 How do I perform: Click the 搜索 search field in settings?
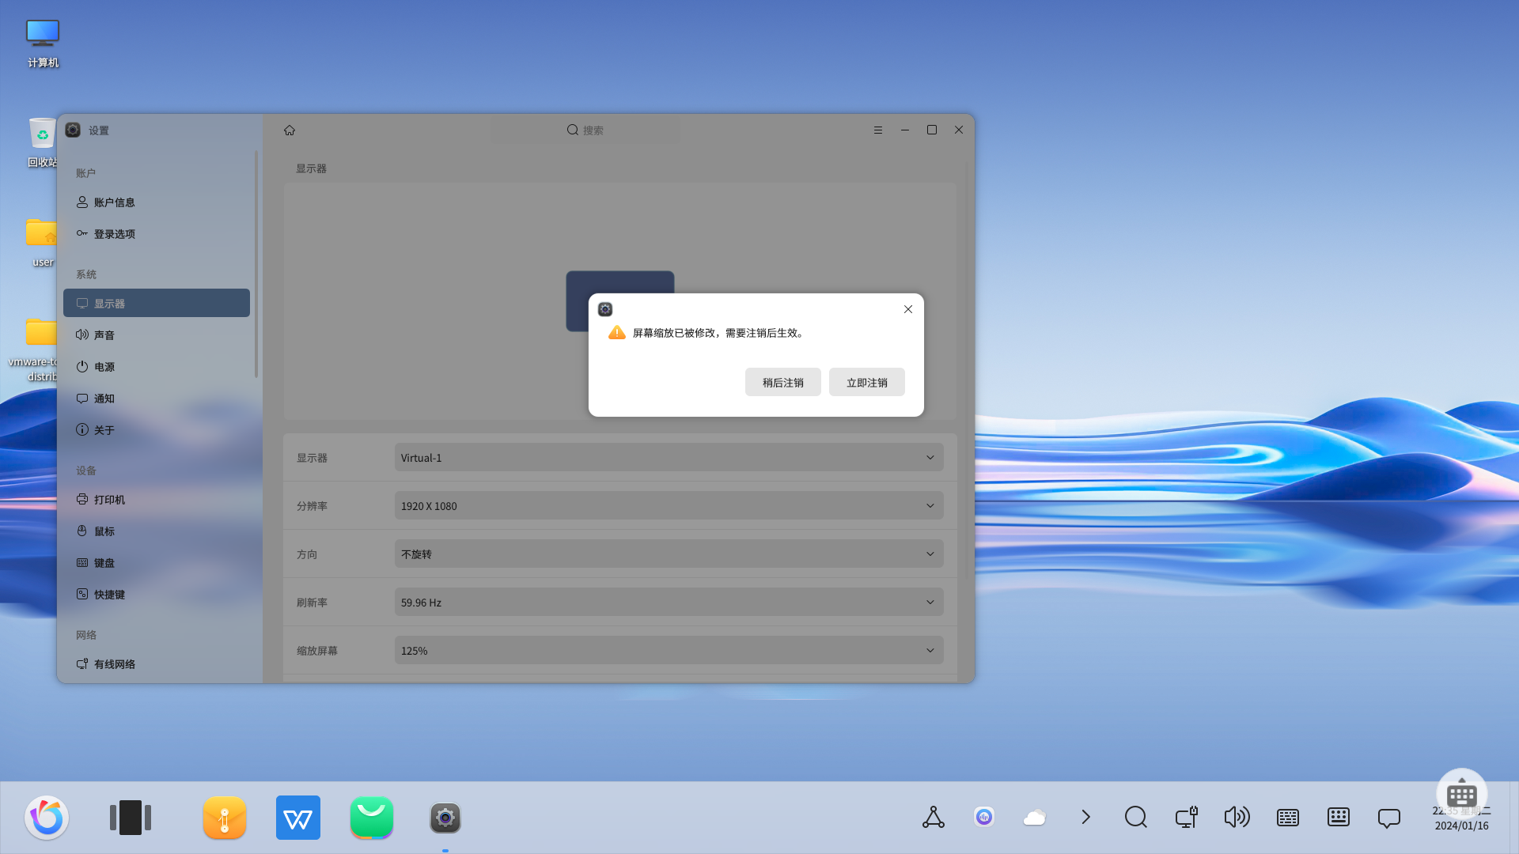point(585,130)
